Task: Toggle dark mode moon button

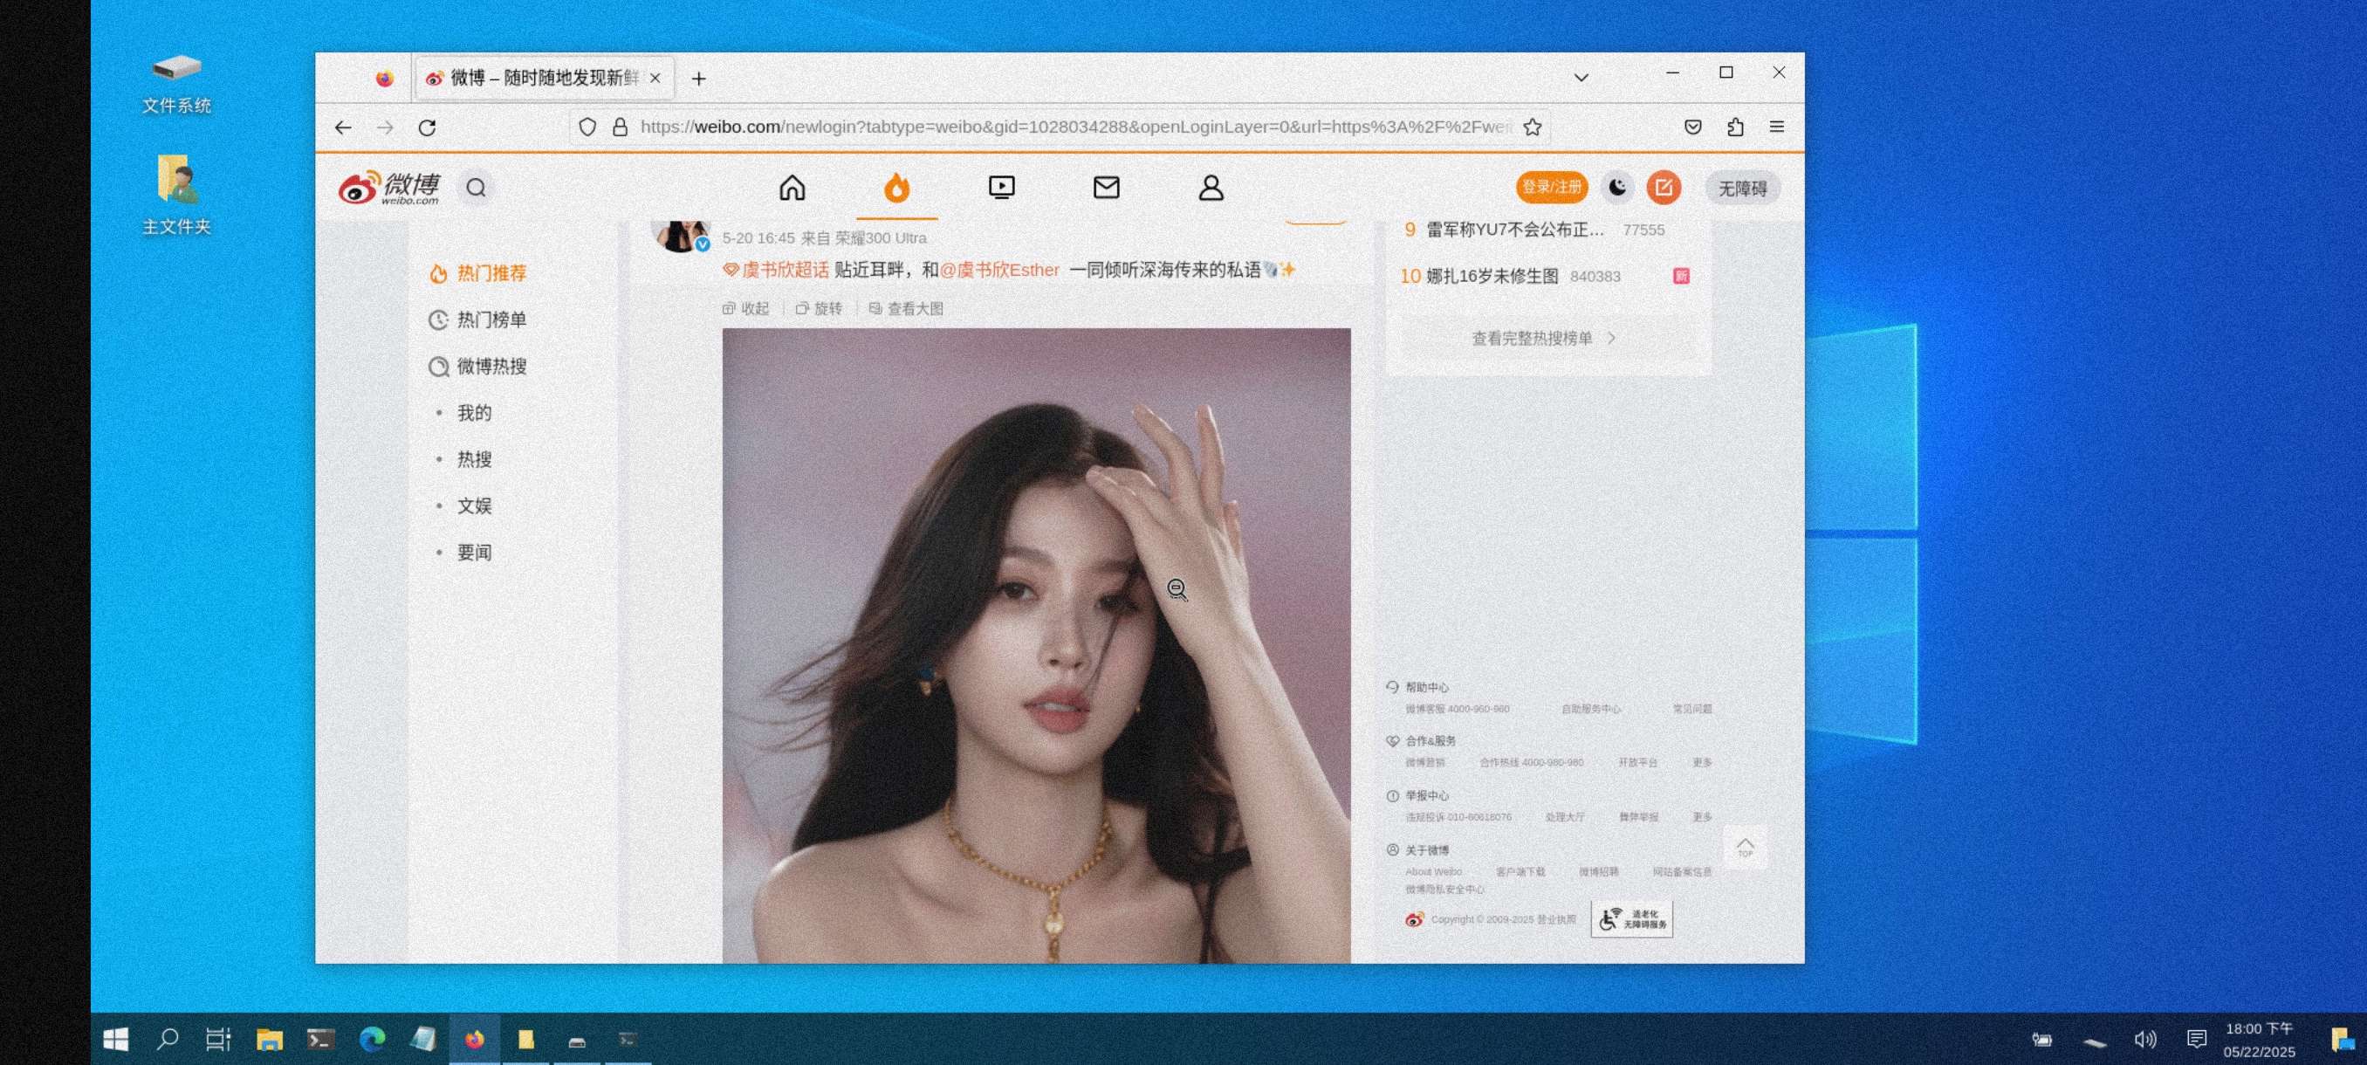Action: click(x=1616, y=188)
